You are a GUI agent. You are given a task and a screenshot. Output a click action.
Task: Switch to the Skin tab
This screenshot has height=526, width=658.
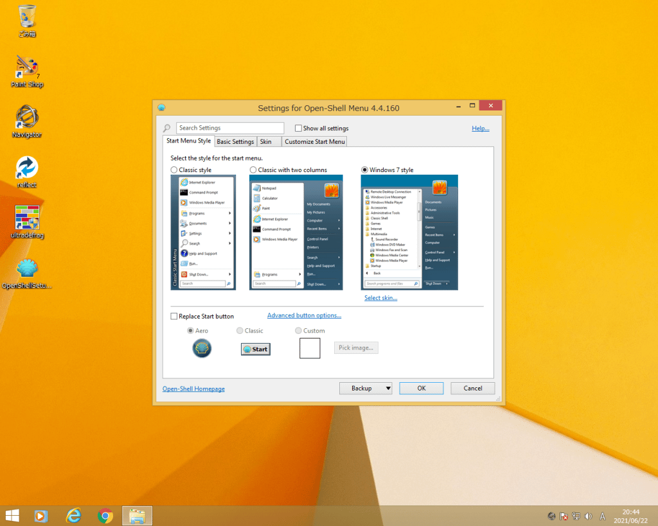tap(269, 142)
